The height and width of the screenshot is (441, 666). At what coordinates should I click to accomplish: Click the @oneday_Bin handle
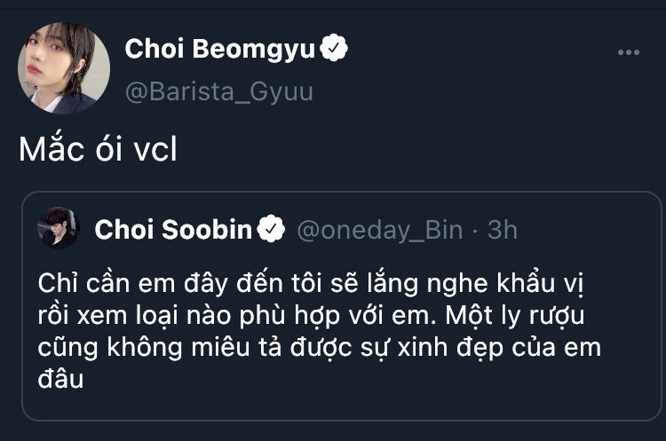coord(379,231)
